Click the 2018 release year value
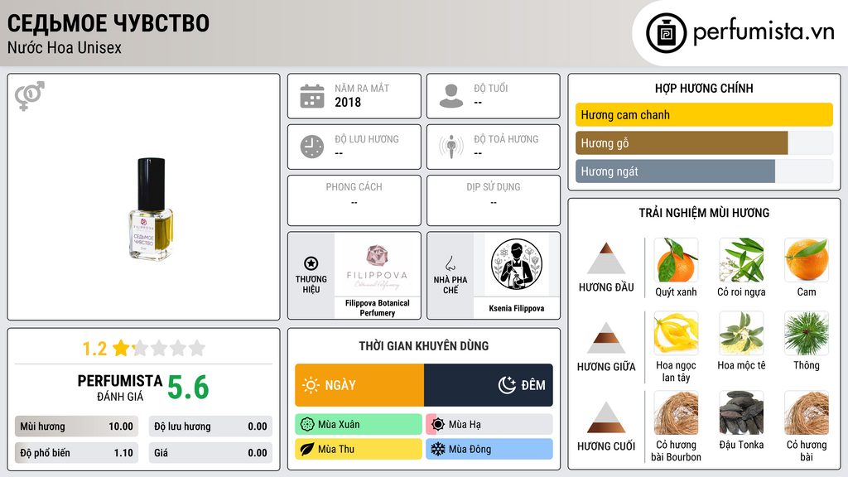The image size is (848, 477). point(348,102)
